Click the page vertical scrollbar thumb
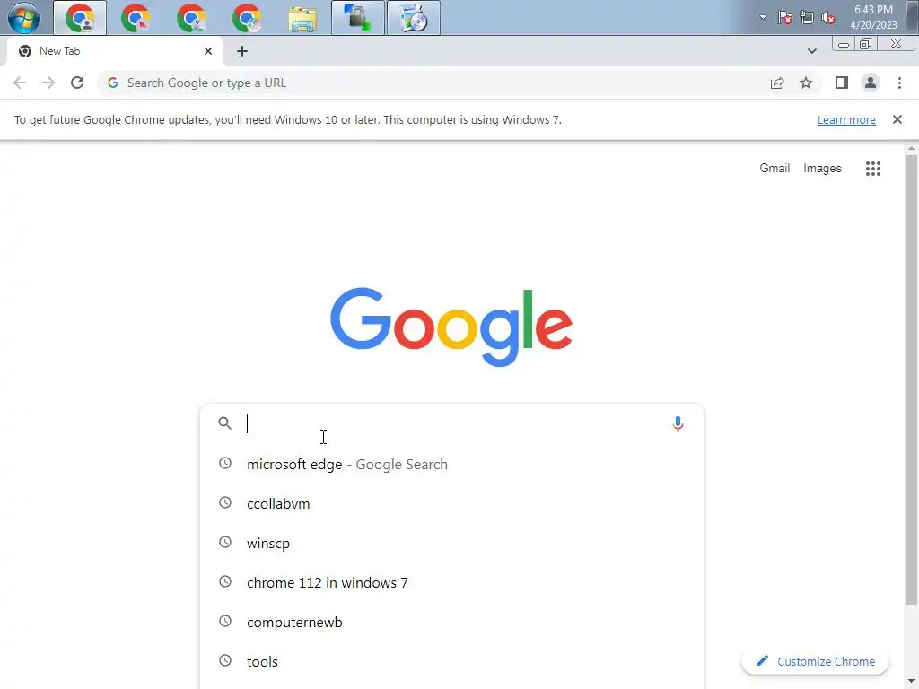 coord(911,379)
